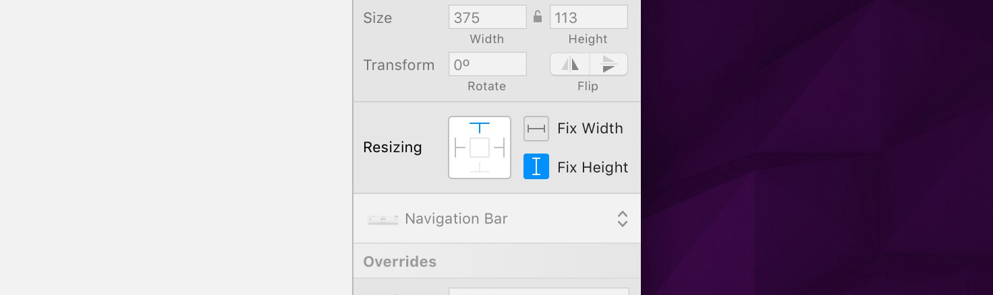This screenshot has height=295, width=993.
Task: Pin to top edge in Resizing widget
Action: tap(480, 128)
